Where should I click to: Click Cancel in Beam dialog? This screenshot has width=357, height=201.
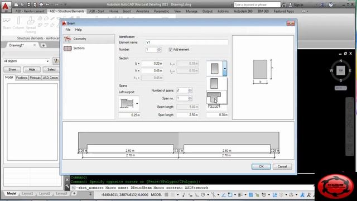pyautogui.click(x=282, y=166)
